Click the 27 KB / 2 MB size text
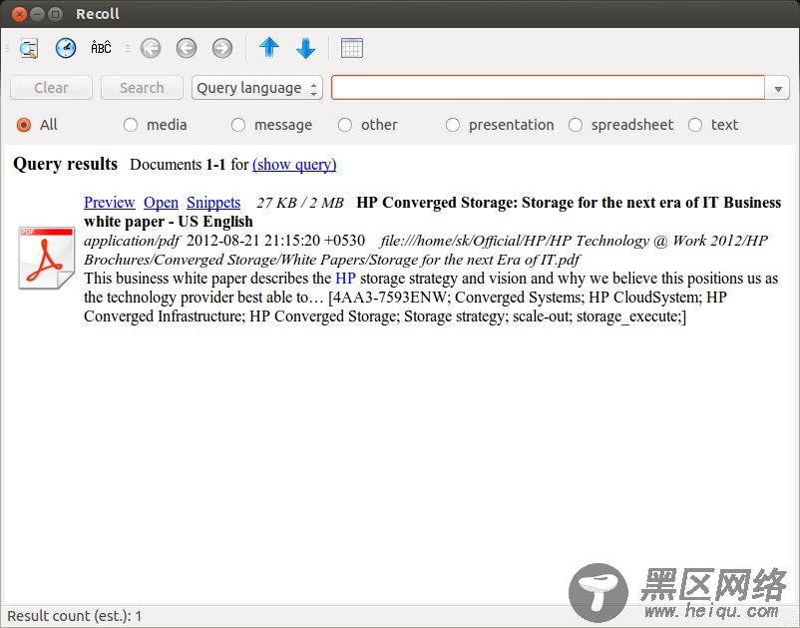The image size is (800, 628). (300, 203)
